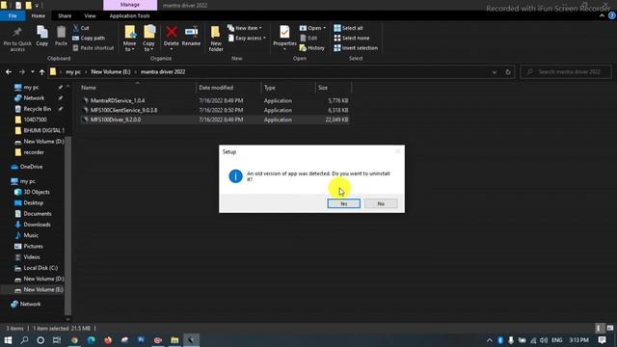Click the Back navigation arrow
This screenshot has height=347, width=617.
pyautogui.click(x=9, y=72)
